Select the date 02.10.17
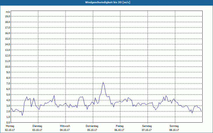 click(10, 130)
